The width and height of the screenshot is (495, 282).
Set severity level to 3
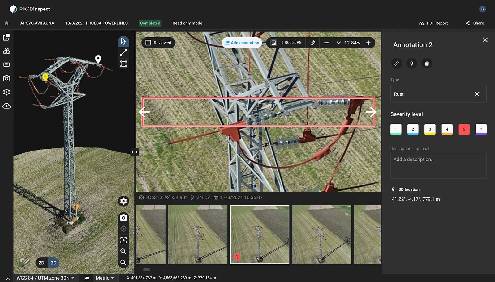point(430,129)
